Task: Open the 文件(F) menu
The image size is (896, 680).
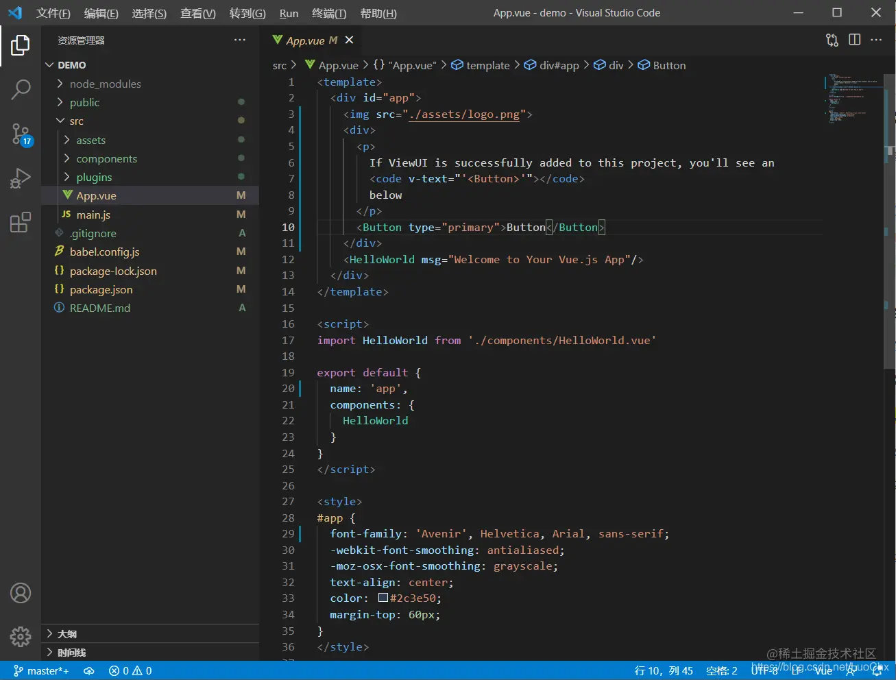Action: pyautogui.click(x=53, y=13)
